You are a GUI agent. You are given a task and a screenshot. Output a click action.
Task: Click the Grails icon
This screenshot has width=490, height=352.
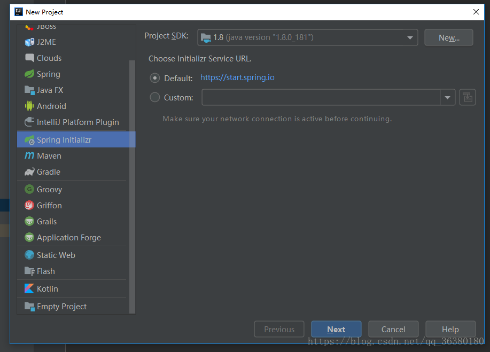click(29, 221)
